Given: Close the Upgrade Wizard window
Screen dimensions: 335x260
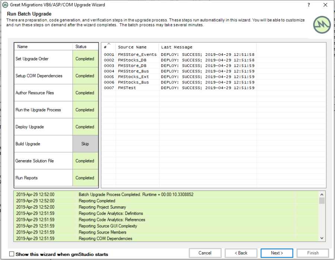Looking at the screenshot, I should pyautogui.click(x=325, y=5).
